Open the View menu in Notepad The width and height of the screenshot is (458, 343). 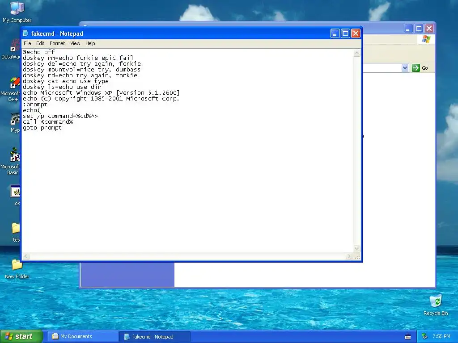[x=75, y=43]
